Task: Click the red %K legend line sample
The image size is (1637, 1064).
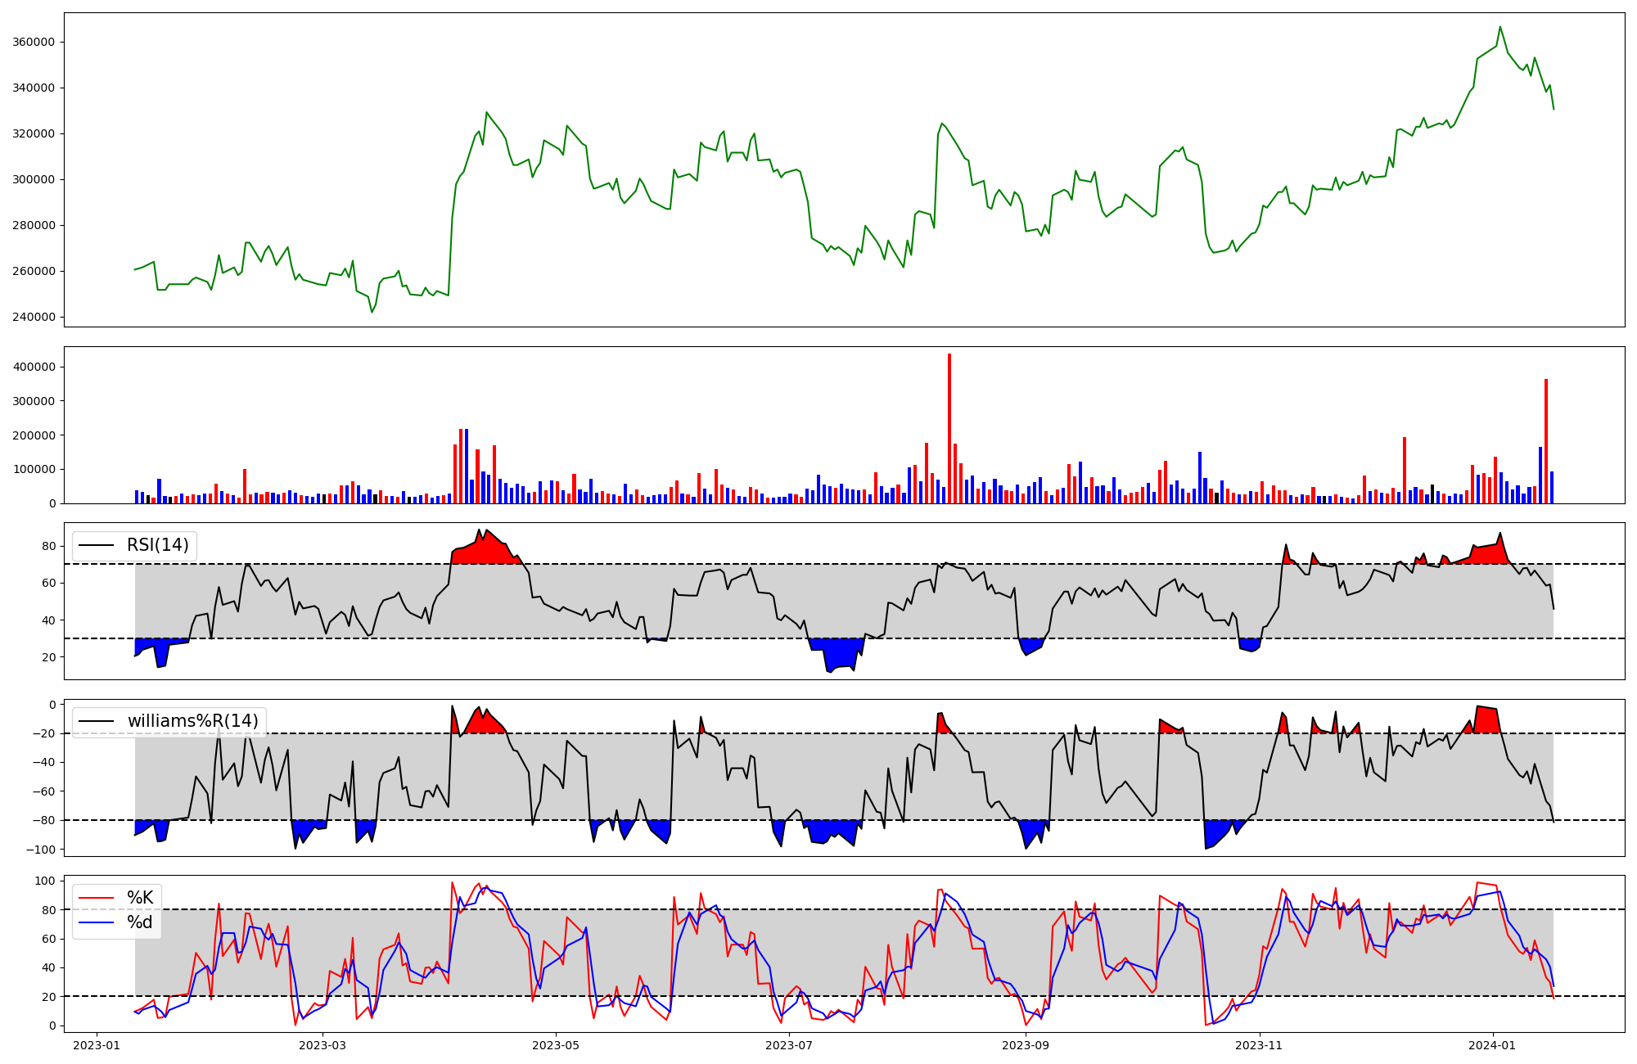Action: click(97, 898)
